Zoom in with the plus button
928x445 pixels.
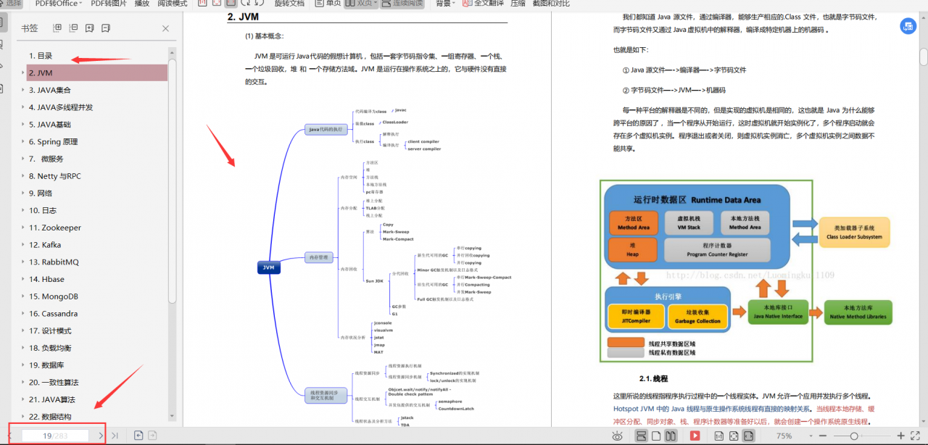(x=900, y=436)
